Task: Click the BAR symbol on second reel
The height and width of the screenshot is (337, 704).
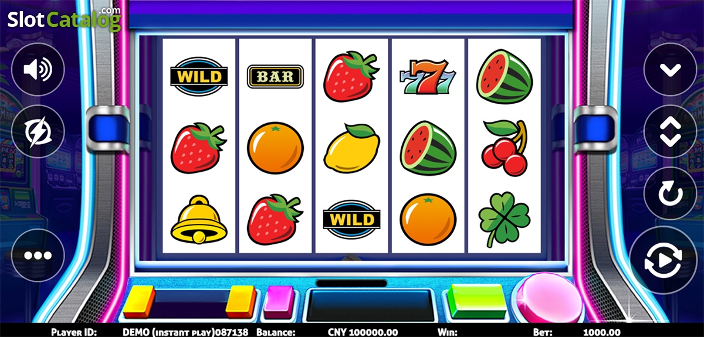Action: pyautogui.click(x=275, y=76)
